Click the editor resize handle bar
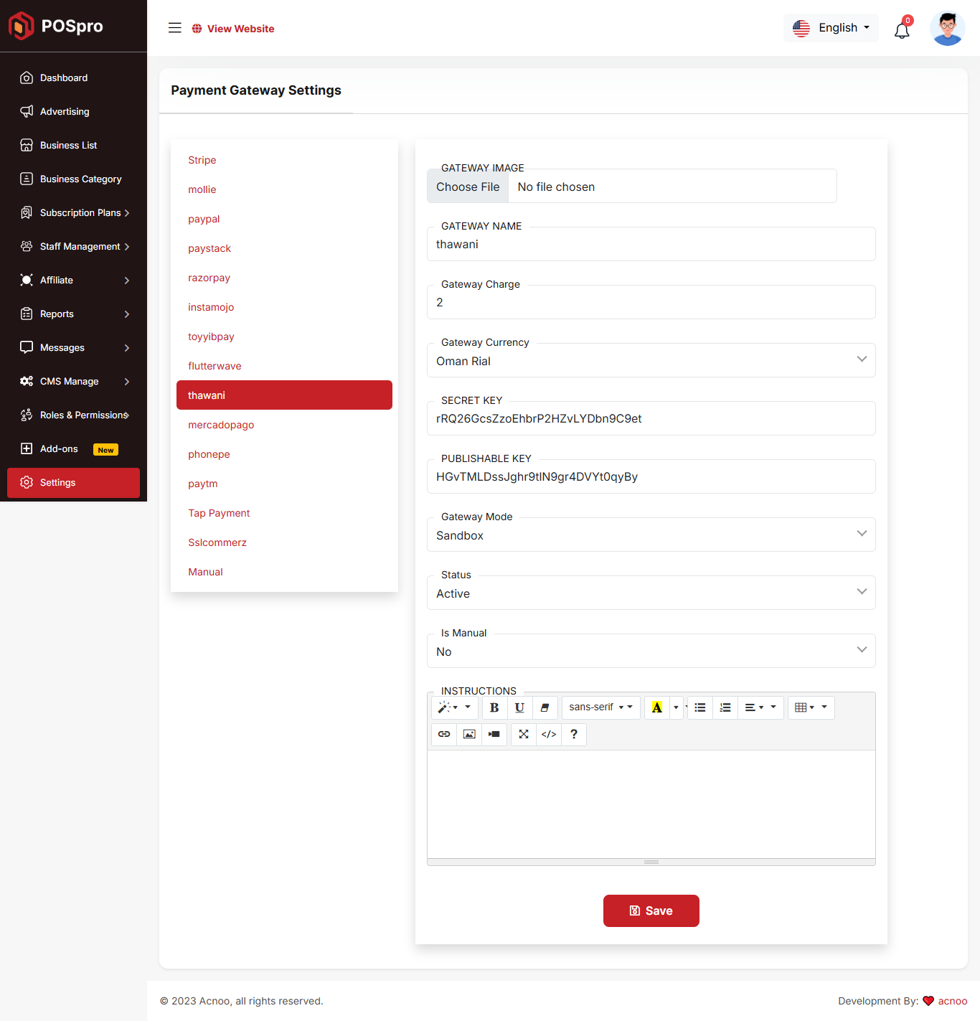Screen dimensions: 980x1021 [x=651, y=862]
